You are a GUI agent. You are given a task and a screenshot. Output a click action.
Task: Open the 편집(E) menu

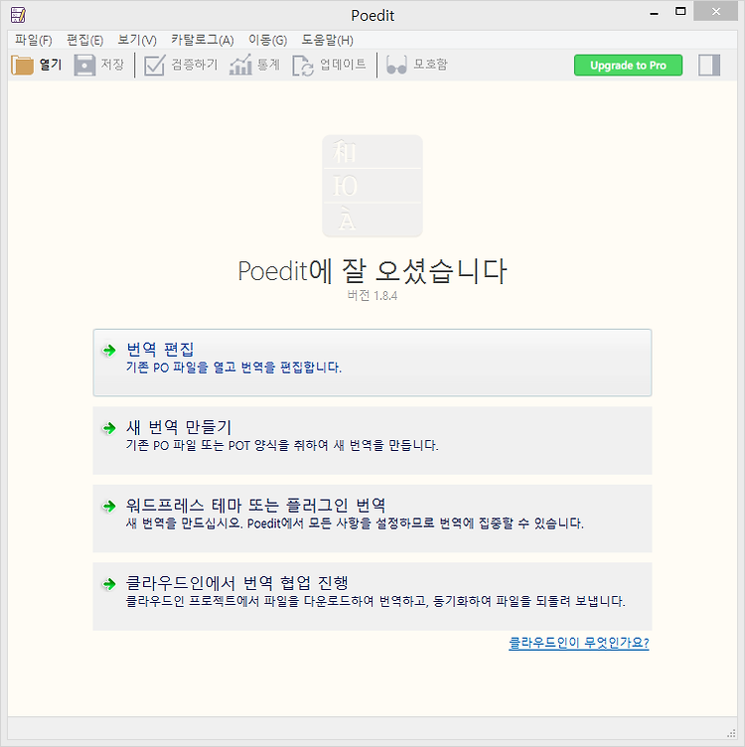coord(84,40)
